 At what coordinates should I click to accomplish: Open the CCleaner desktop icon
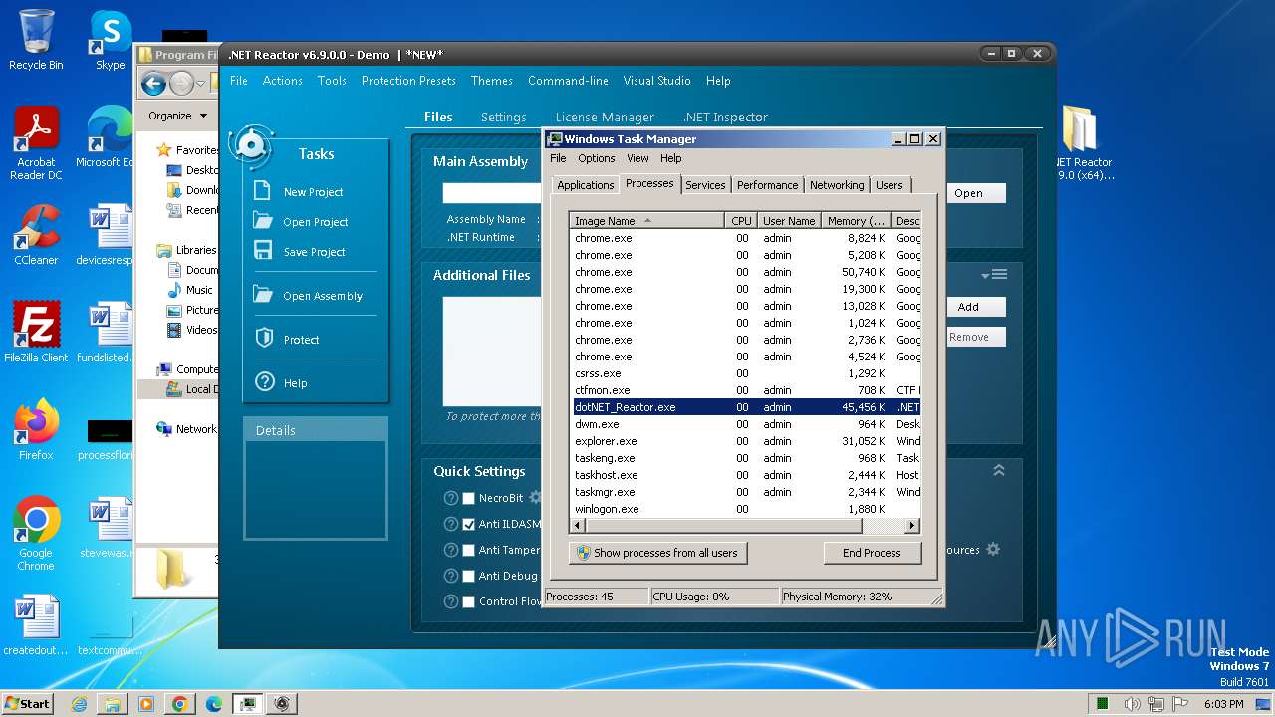click(36, 235)
